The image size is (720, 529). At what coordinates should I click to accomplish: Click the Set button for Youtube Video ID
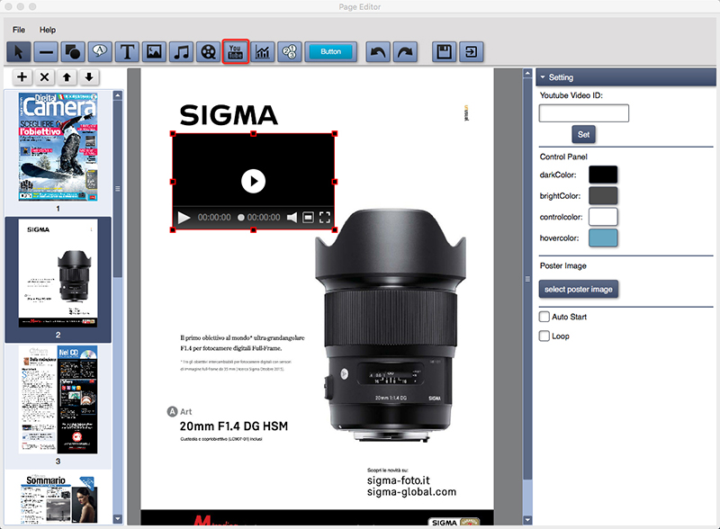[583, 133]
